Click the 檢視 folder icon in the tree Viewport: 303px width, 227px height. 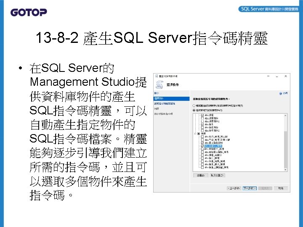[x=199, y=134]
